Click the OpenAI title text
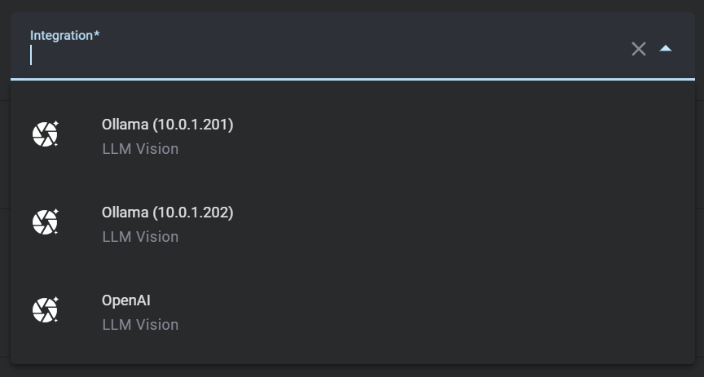Image resolution: width=704 pixels, height=377 pixels. click(x=126, y=300)
